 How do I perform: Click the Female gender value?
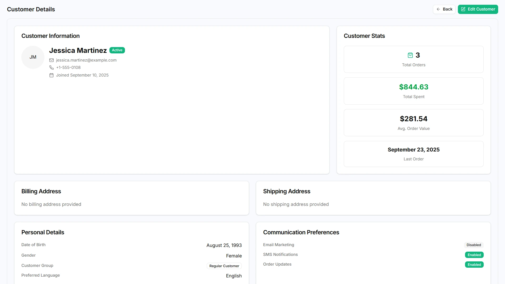[x=234, y=256]
